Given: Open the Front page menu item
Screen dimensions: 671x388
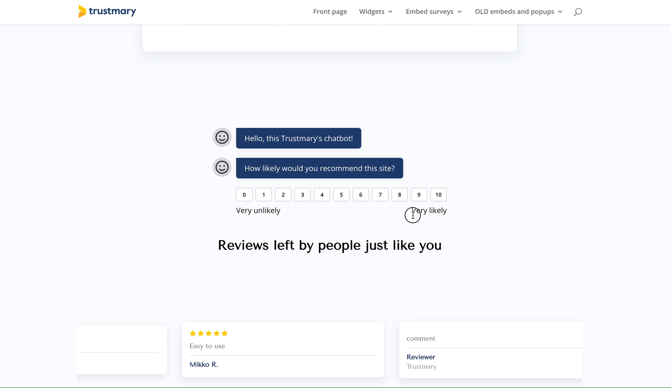Looking at the screenshot, I should pos(330,11).
